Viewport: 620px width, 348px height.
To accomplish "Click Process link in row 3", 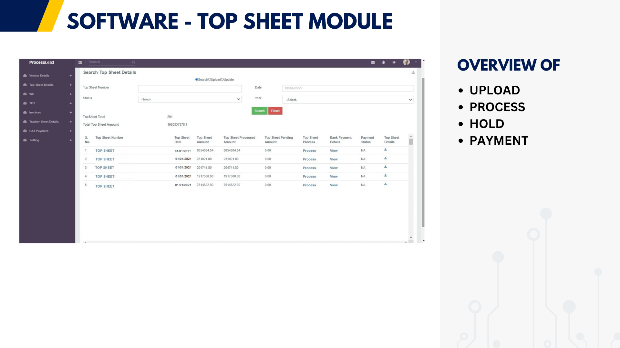I will 309,168.
